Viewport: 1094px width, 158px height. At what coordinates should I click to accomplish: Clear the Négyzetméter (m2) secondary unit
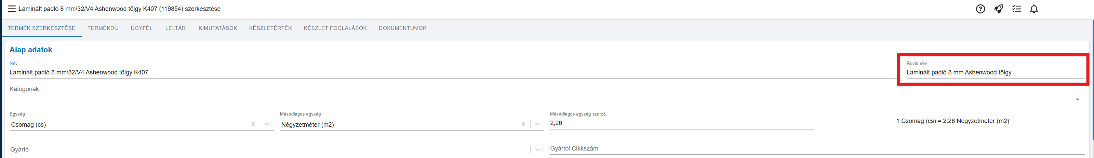(x=523, y=124)
